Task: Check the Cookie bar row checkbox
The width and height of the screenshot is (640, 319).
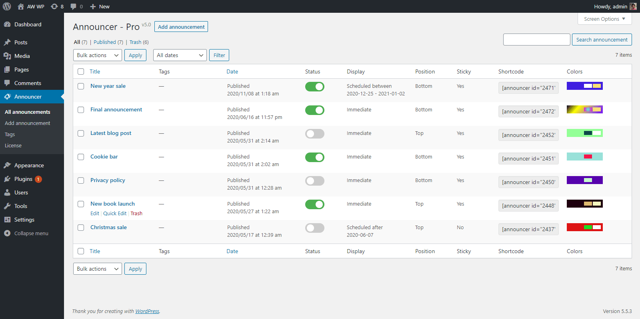Action: [x=81, y=157]
